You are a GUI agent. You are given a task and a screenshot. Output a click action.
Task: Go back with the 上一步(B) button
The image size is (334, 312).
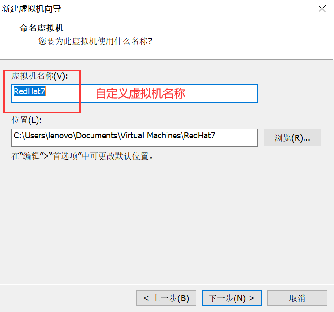coord(166,298)
